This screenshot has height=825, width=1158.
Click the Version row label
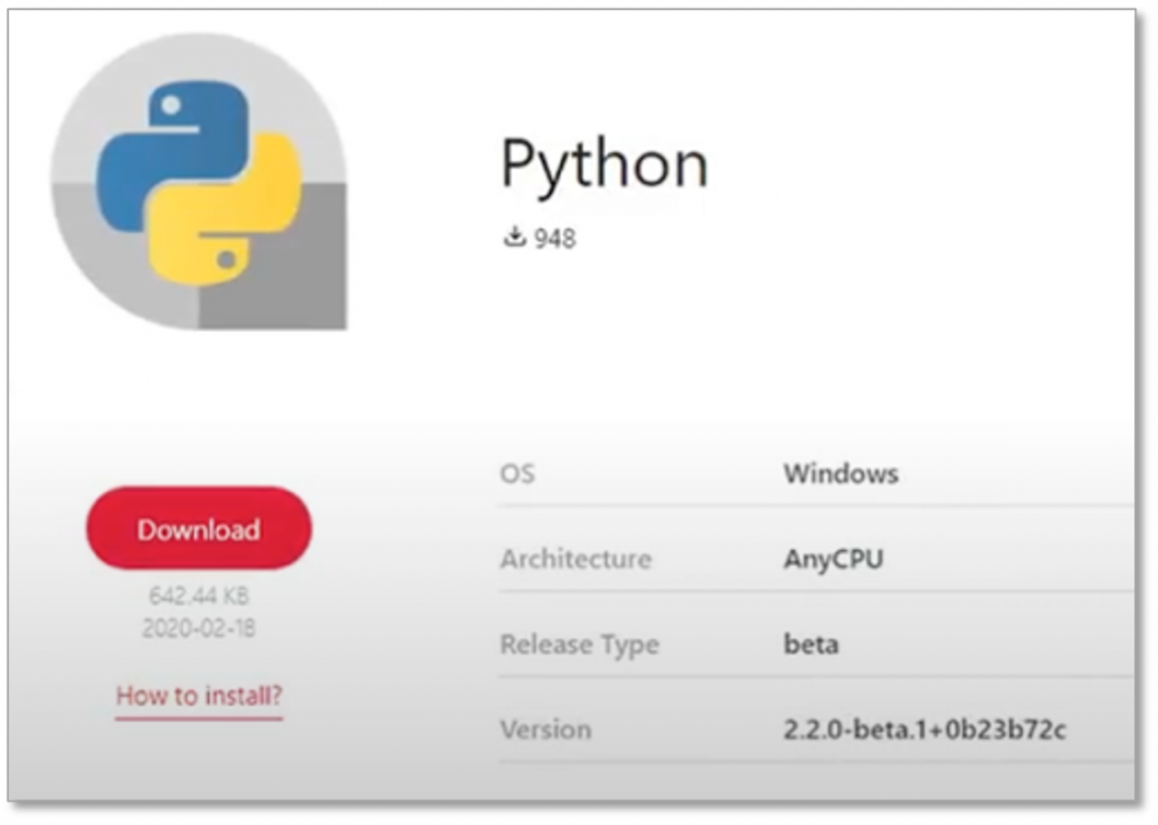click(546, 729)
